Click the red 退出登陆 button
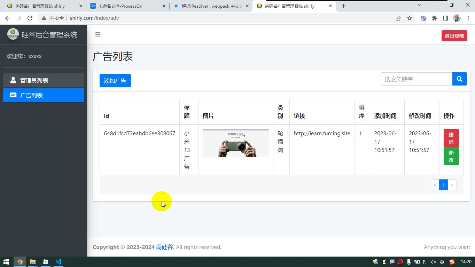Viewport: 475px width, 267px height. [x=454, y=35]
